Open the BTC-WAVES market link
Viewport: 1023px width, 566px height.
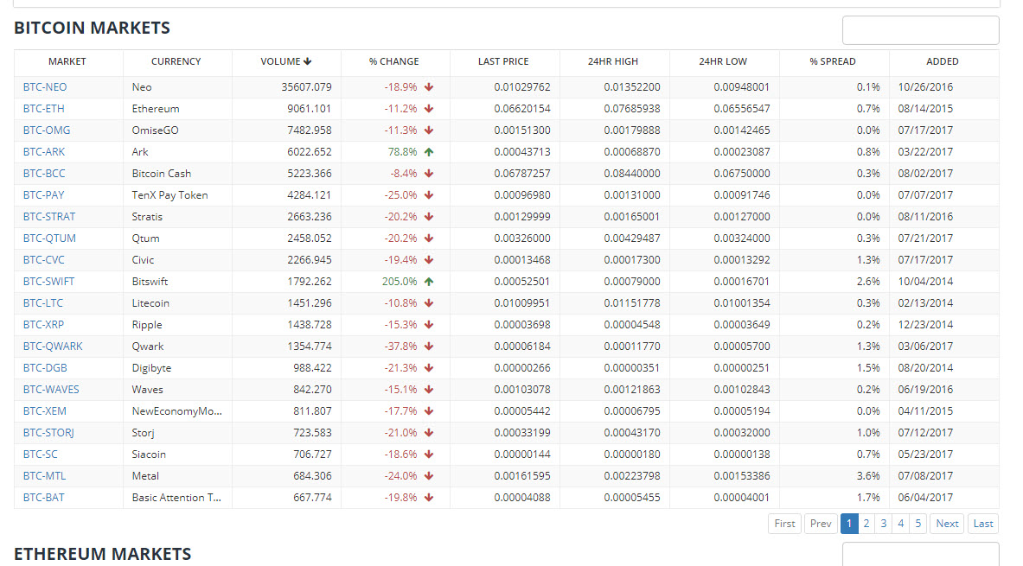[51, 390]
